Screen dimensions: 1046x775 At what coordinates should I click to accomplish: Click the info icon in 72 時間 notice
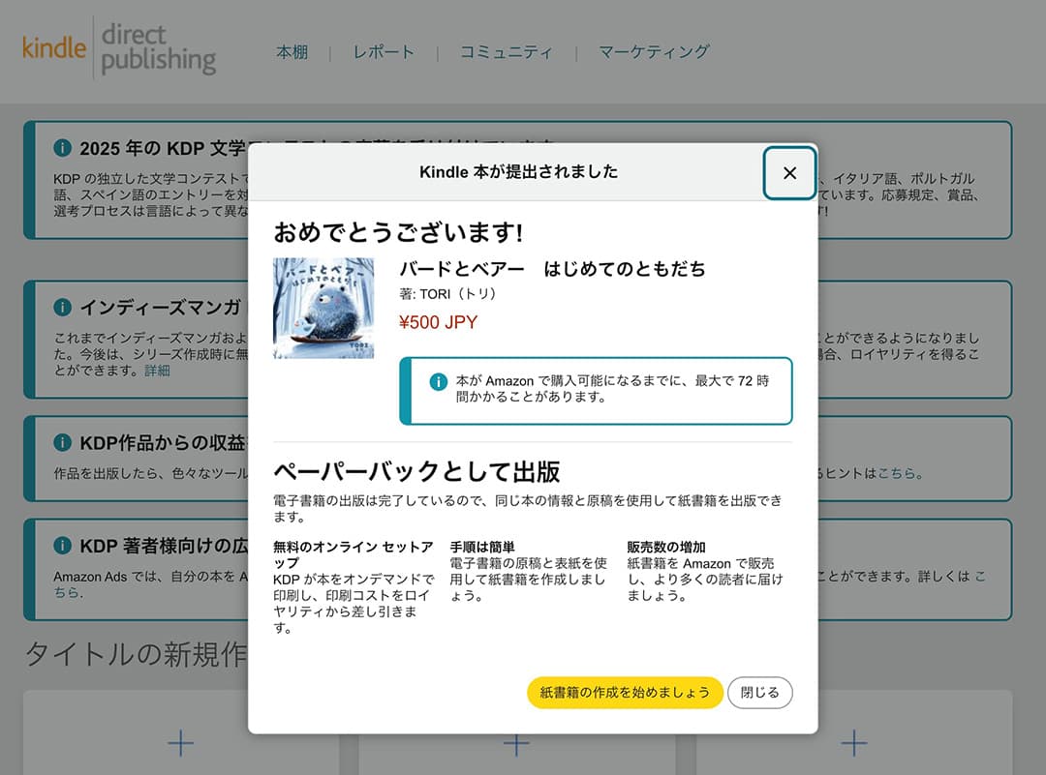click(x=439, y=382)
